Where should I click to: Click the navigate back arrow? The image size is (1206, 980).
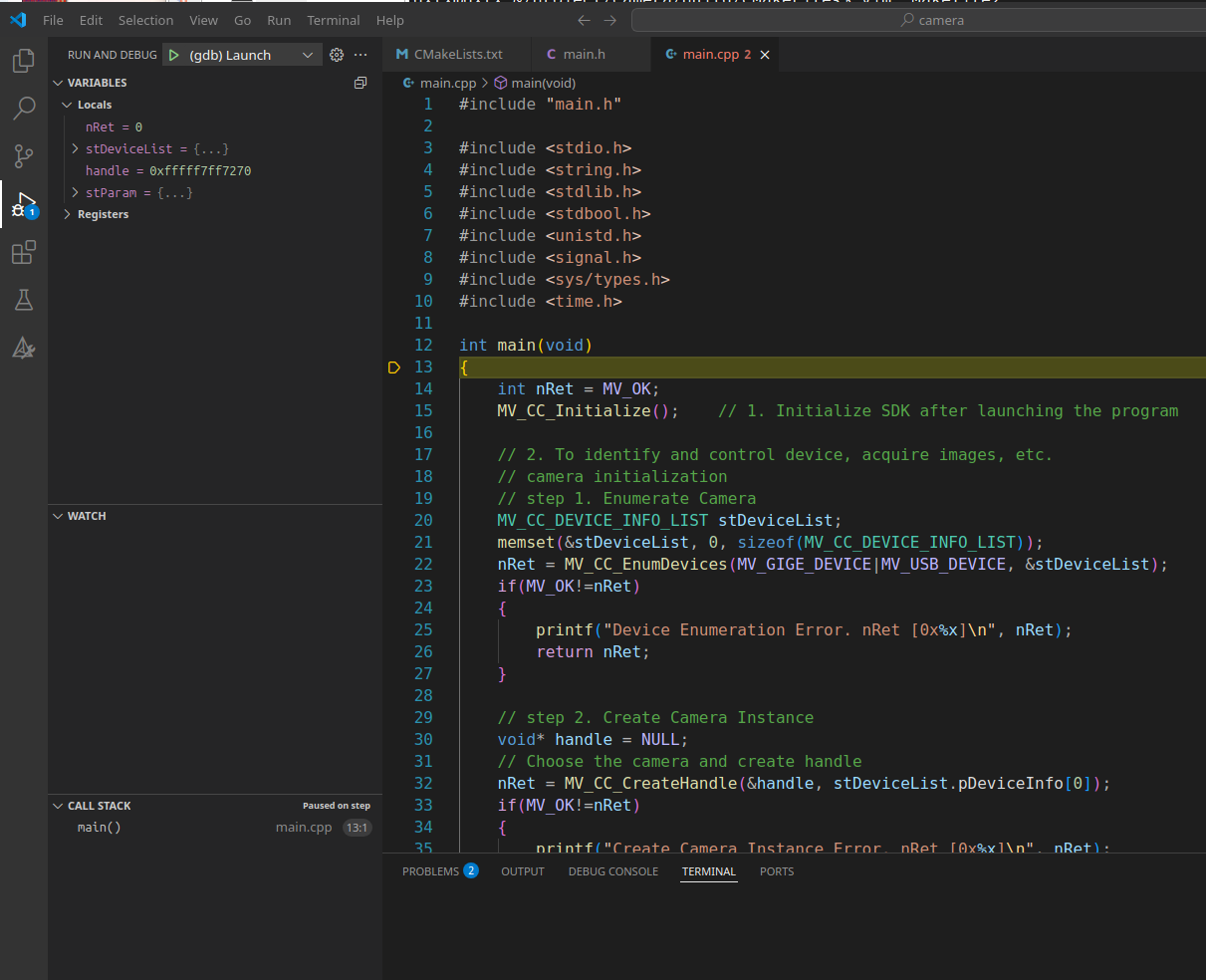[584, 19]
